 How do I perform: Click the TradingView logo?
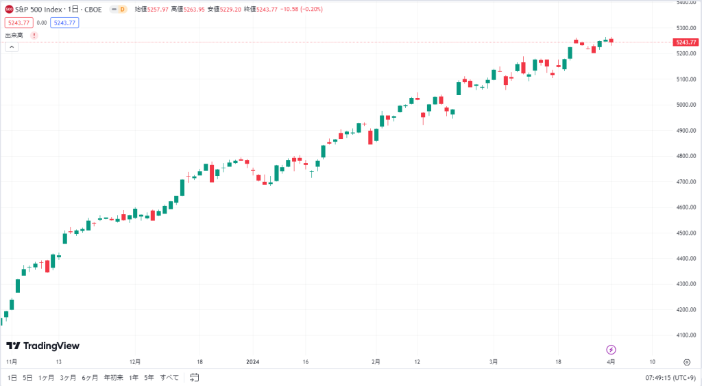[43, 346]
